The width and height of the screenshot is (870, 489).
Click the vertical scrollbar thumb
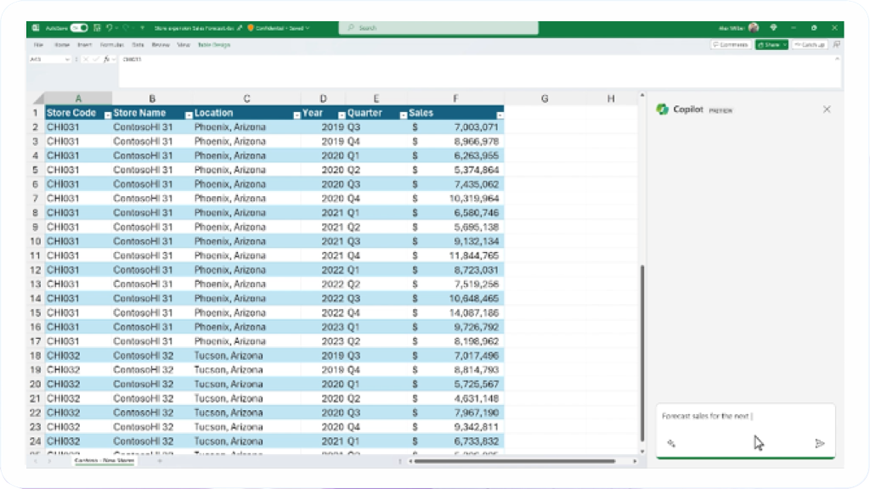[x=642, y=353]
